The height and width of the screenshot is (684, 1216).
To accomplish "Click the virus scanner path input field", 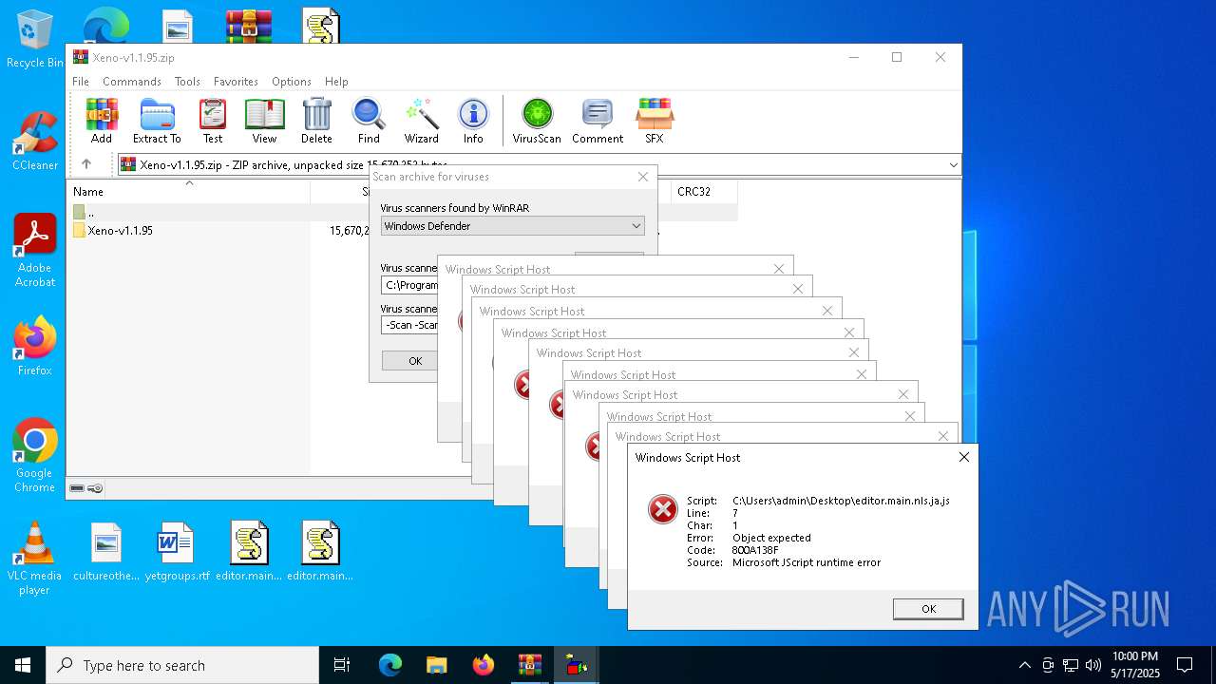I will point(409,285).
